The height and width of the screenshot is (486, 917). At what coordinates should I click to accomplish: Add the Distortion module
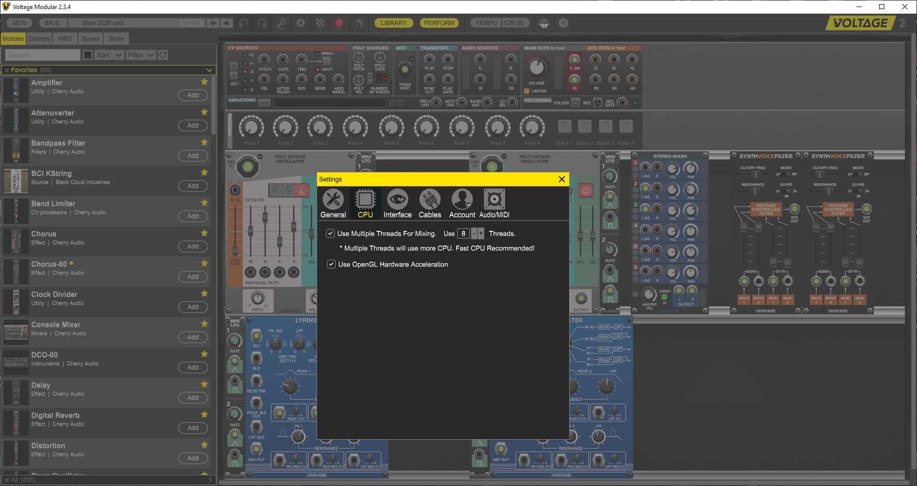click(x=193, y=458)
